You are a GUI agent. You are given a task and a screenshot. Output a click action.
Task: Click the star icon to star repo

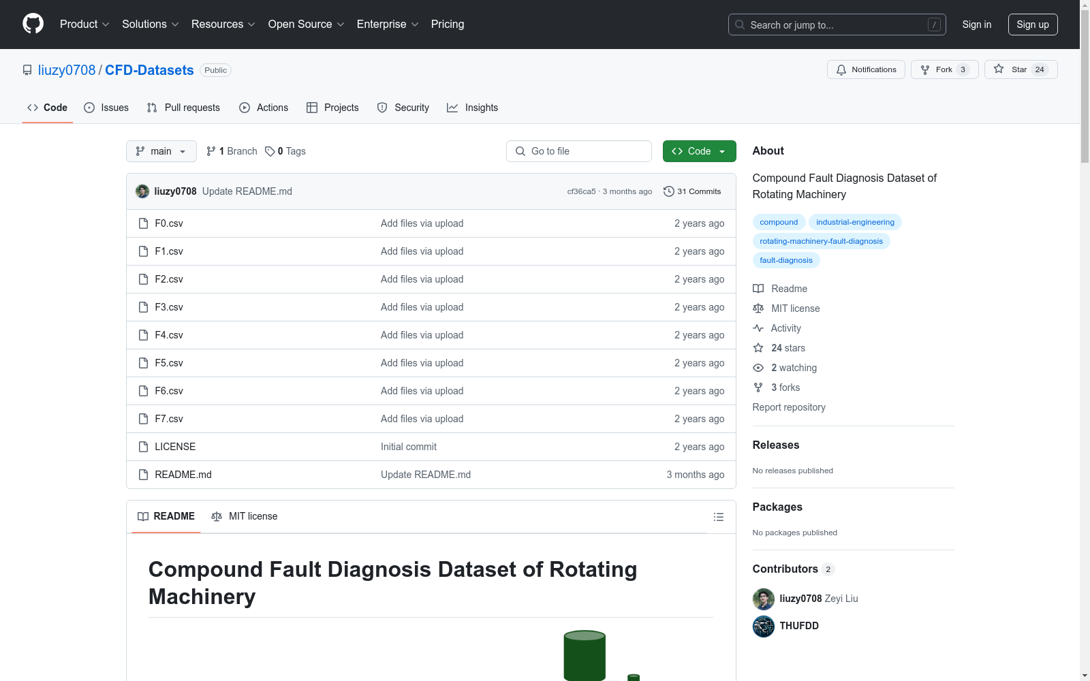point(999,69)
